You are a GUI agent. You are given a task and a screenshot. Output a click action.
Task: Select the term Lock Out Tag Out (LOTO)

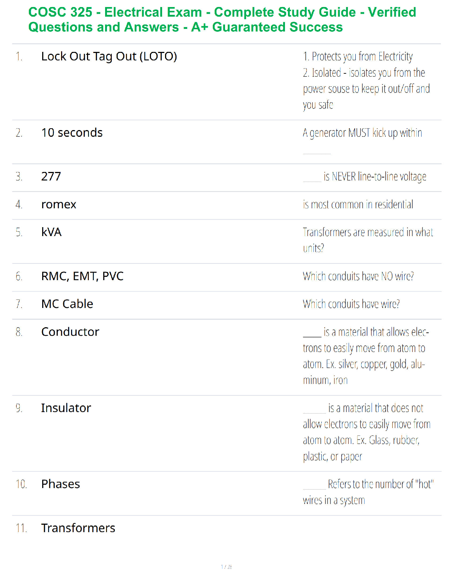coord(109,56)
